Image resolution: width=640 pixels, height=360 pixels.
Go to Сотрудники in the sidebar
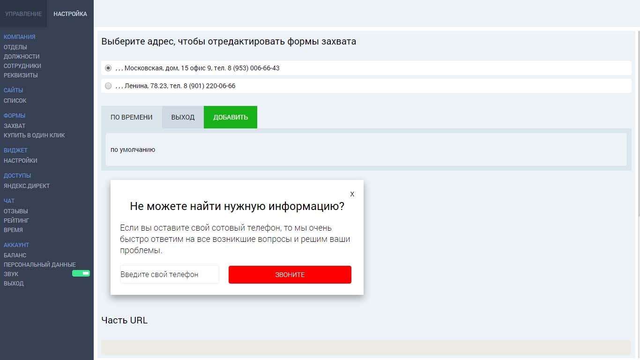point(22,66)
